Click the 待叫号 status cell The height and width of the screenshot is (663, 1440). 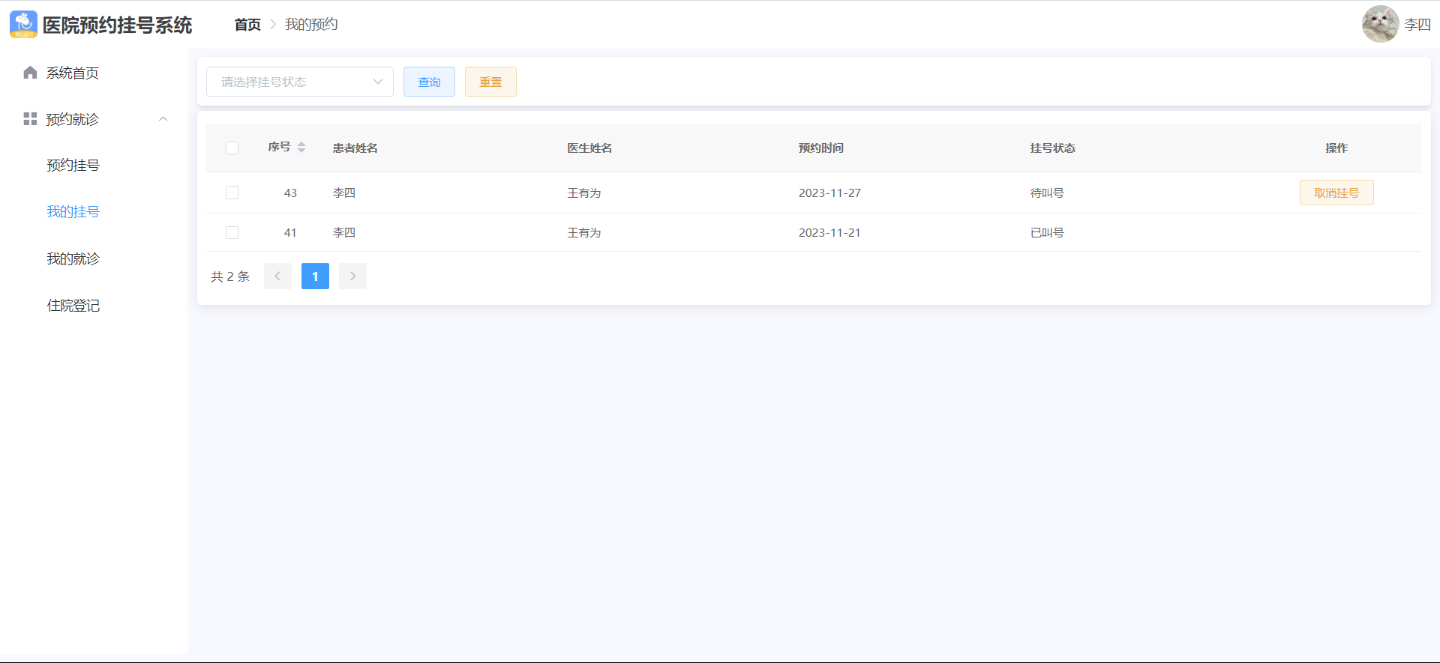click(x=1047, y=193)
